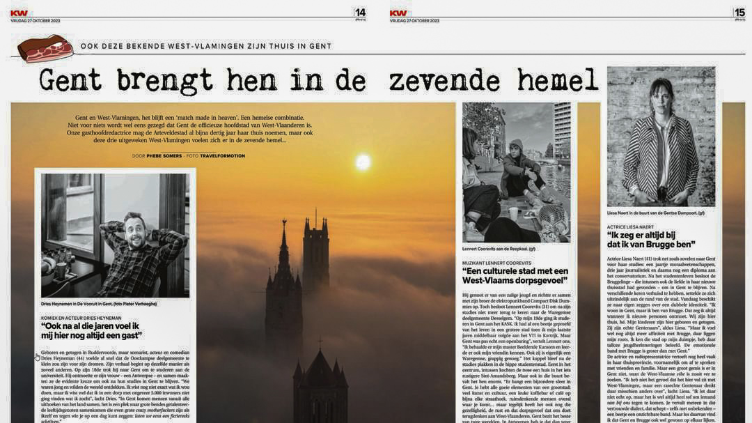Open the photo of Dries Heyneman
The image size is (752, 423).
coord(115,235)
